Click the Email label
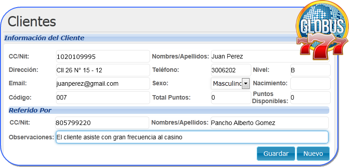349x167 pixels. [18, 83]
